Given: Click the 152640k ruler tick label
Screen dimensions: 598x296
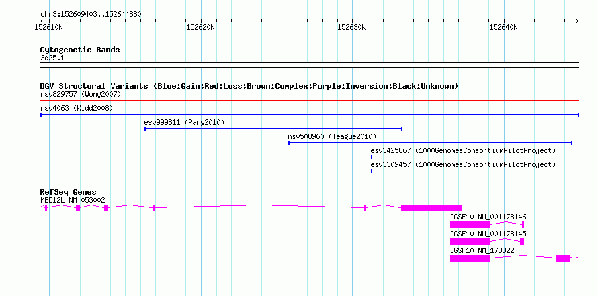Looking at the screenshot, I should point(503,27).
